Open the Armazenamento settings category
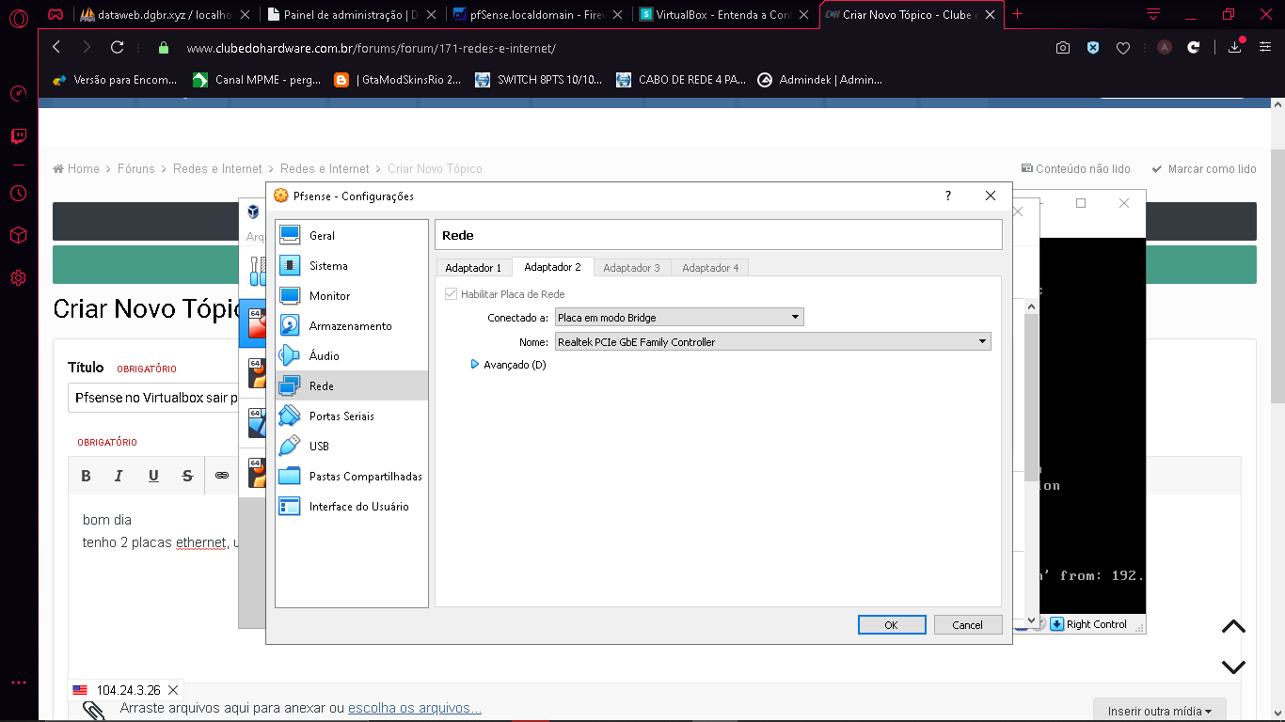Image resolution: width=1285 pixels, height=722 pixels. (352, 326)
